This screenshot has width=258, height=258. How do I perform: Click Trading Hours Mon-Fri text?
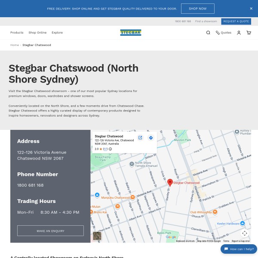click(x=48, y=212)
